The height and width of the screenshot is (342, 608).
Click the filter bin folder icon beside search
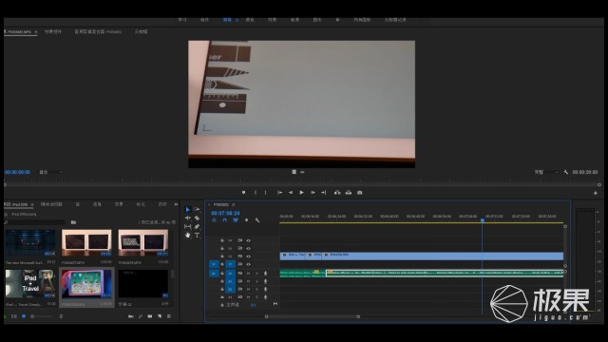tap(73, 222)
